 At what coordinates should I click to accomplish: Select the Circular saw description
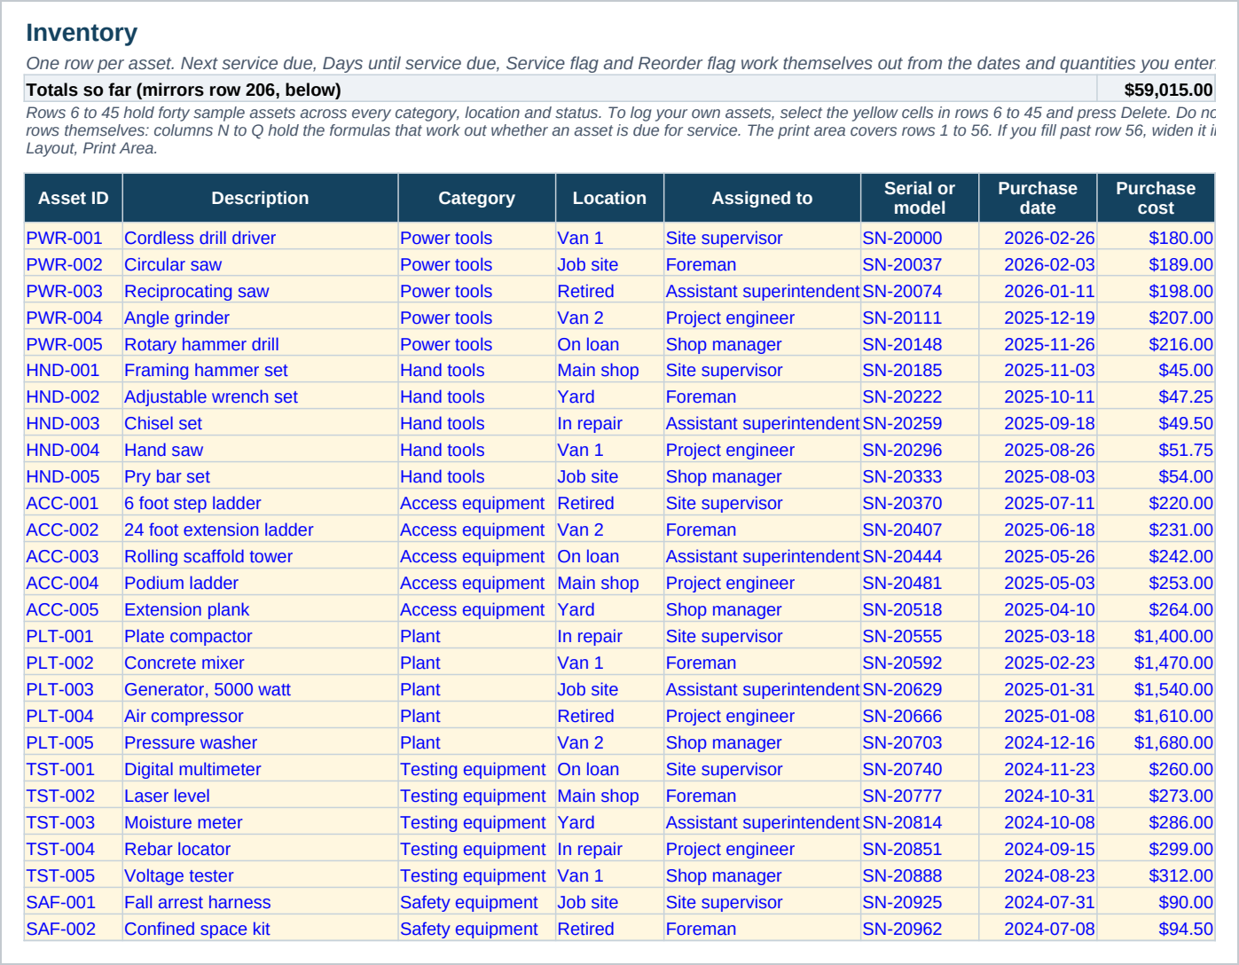[x=260, y=264]
